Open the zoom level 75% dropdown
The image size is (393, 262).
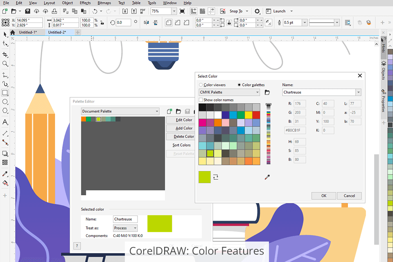174,11
